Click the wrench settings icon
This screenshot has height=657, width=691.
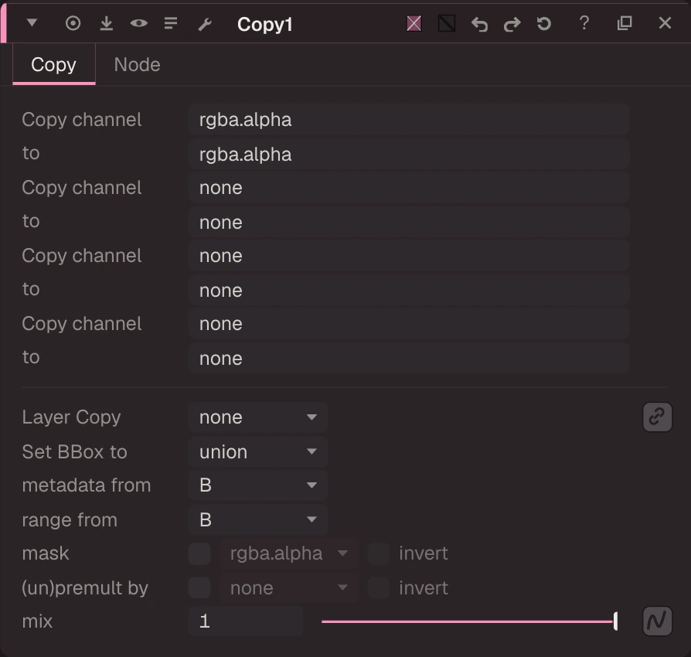(x=205, y=24)
